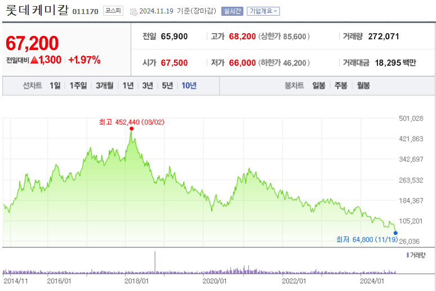Image resolution: width=436 pixels, height=291 pixels.
Task: Click the 2024/01 x-axis label
Action: point(372,281)
